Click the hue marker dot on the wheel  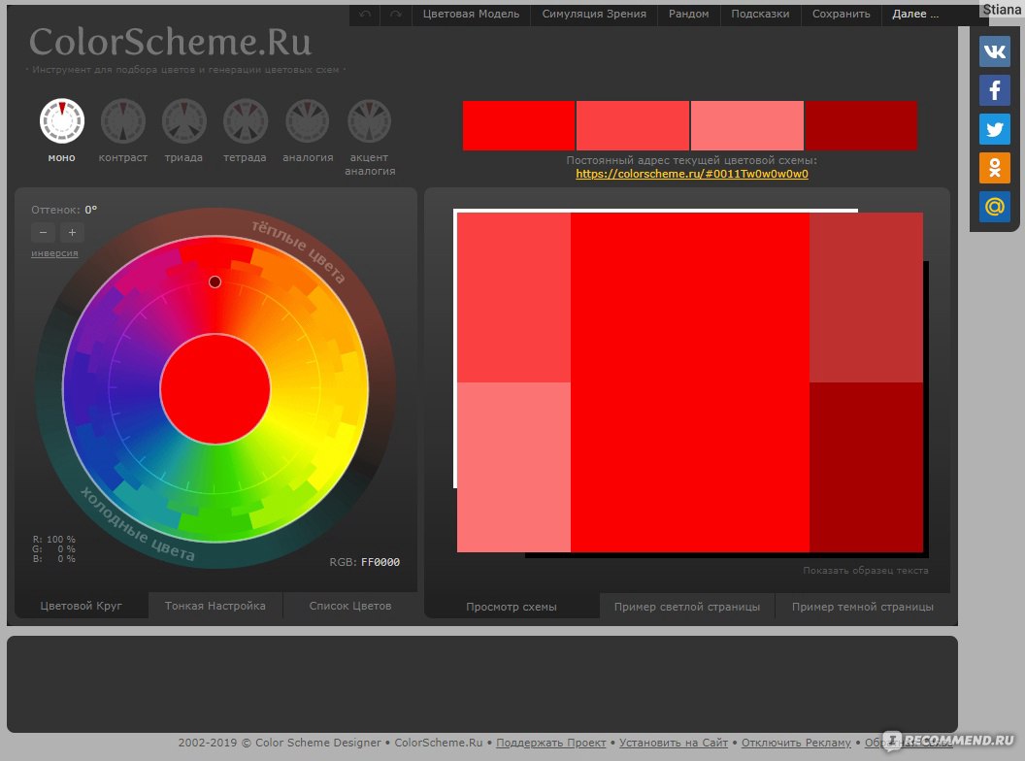[215, 281]
